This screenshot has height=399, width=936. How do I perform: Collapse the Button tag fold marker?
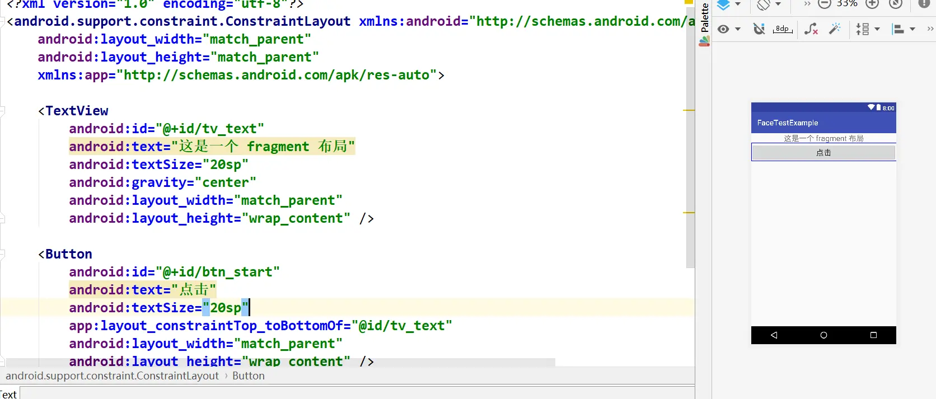pos(2,254)
